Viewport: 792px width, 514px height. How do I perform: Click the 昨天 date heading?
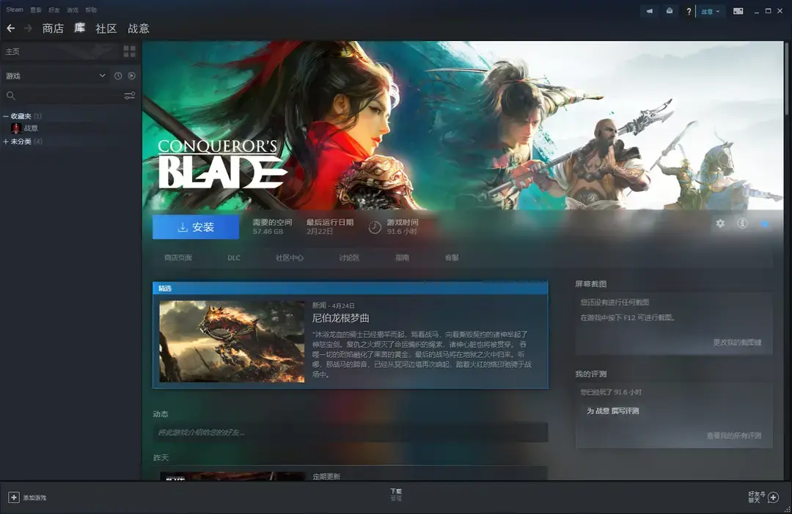(161, 458)
